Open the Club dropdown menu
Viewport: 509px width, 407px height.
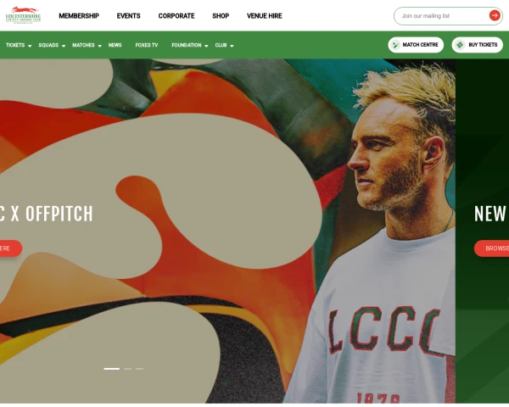[224, 45]
